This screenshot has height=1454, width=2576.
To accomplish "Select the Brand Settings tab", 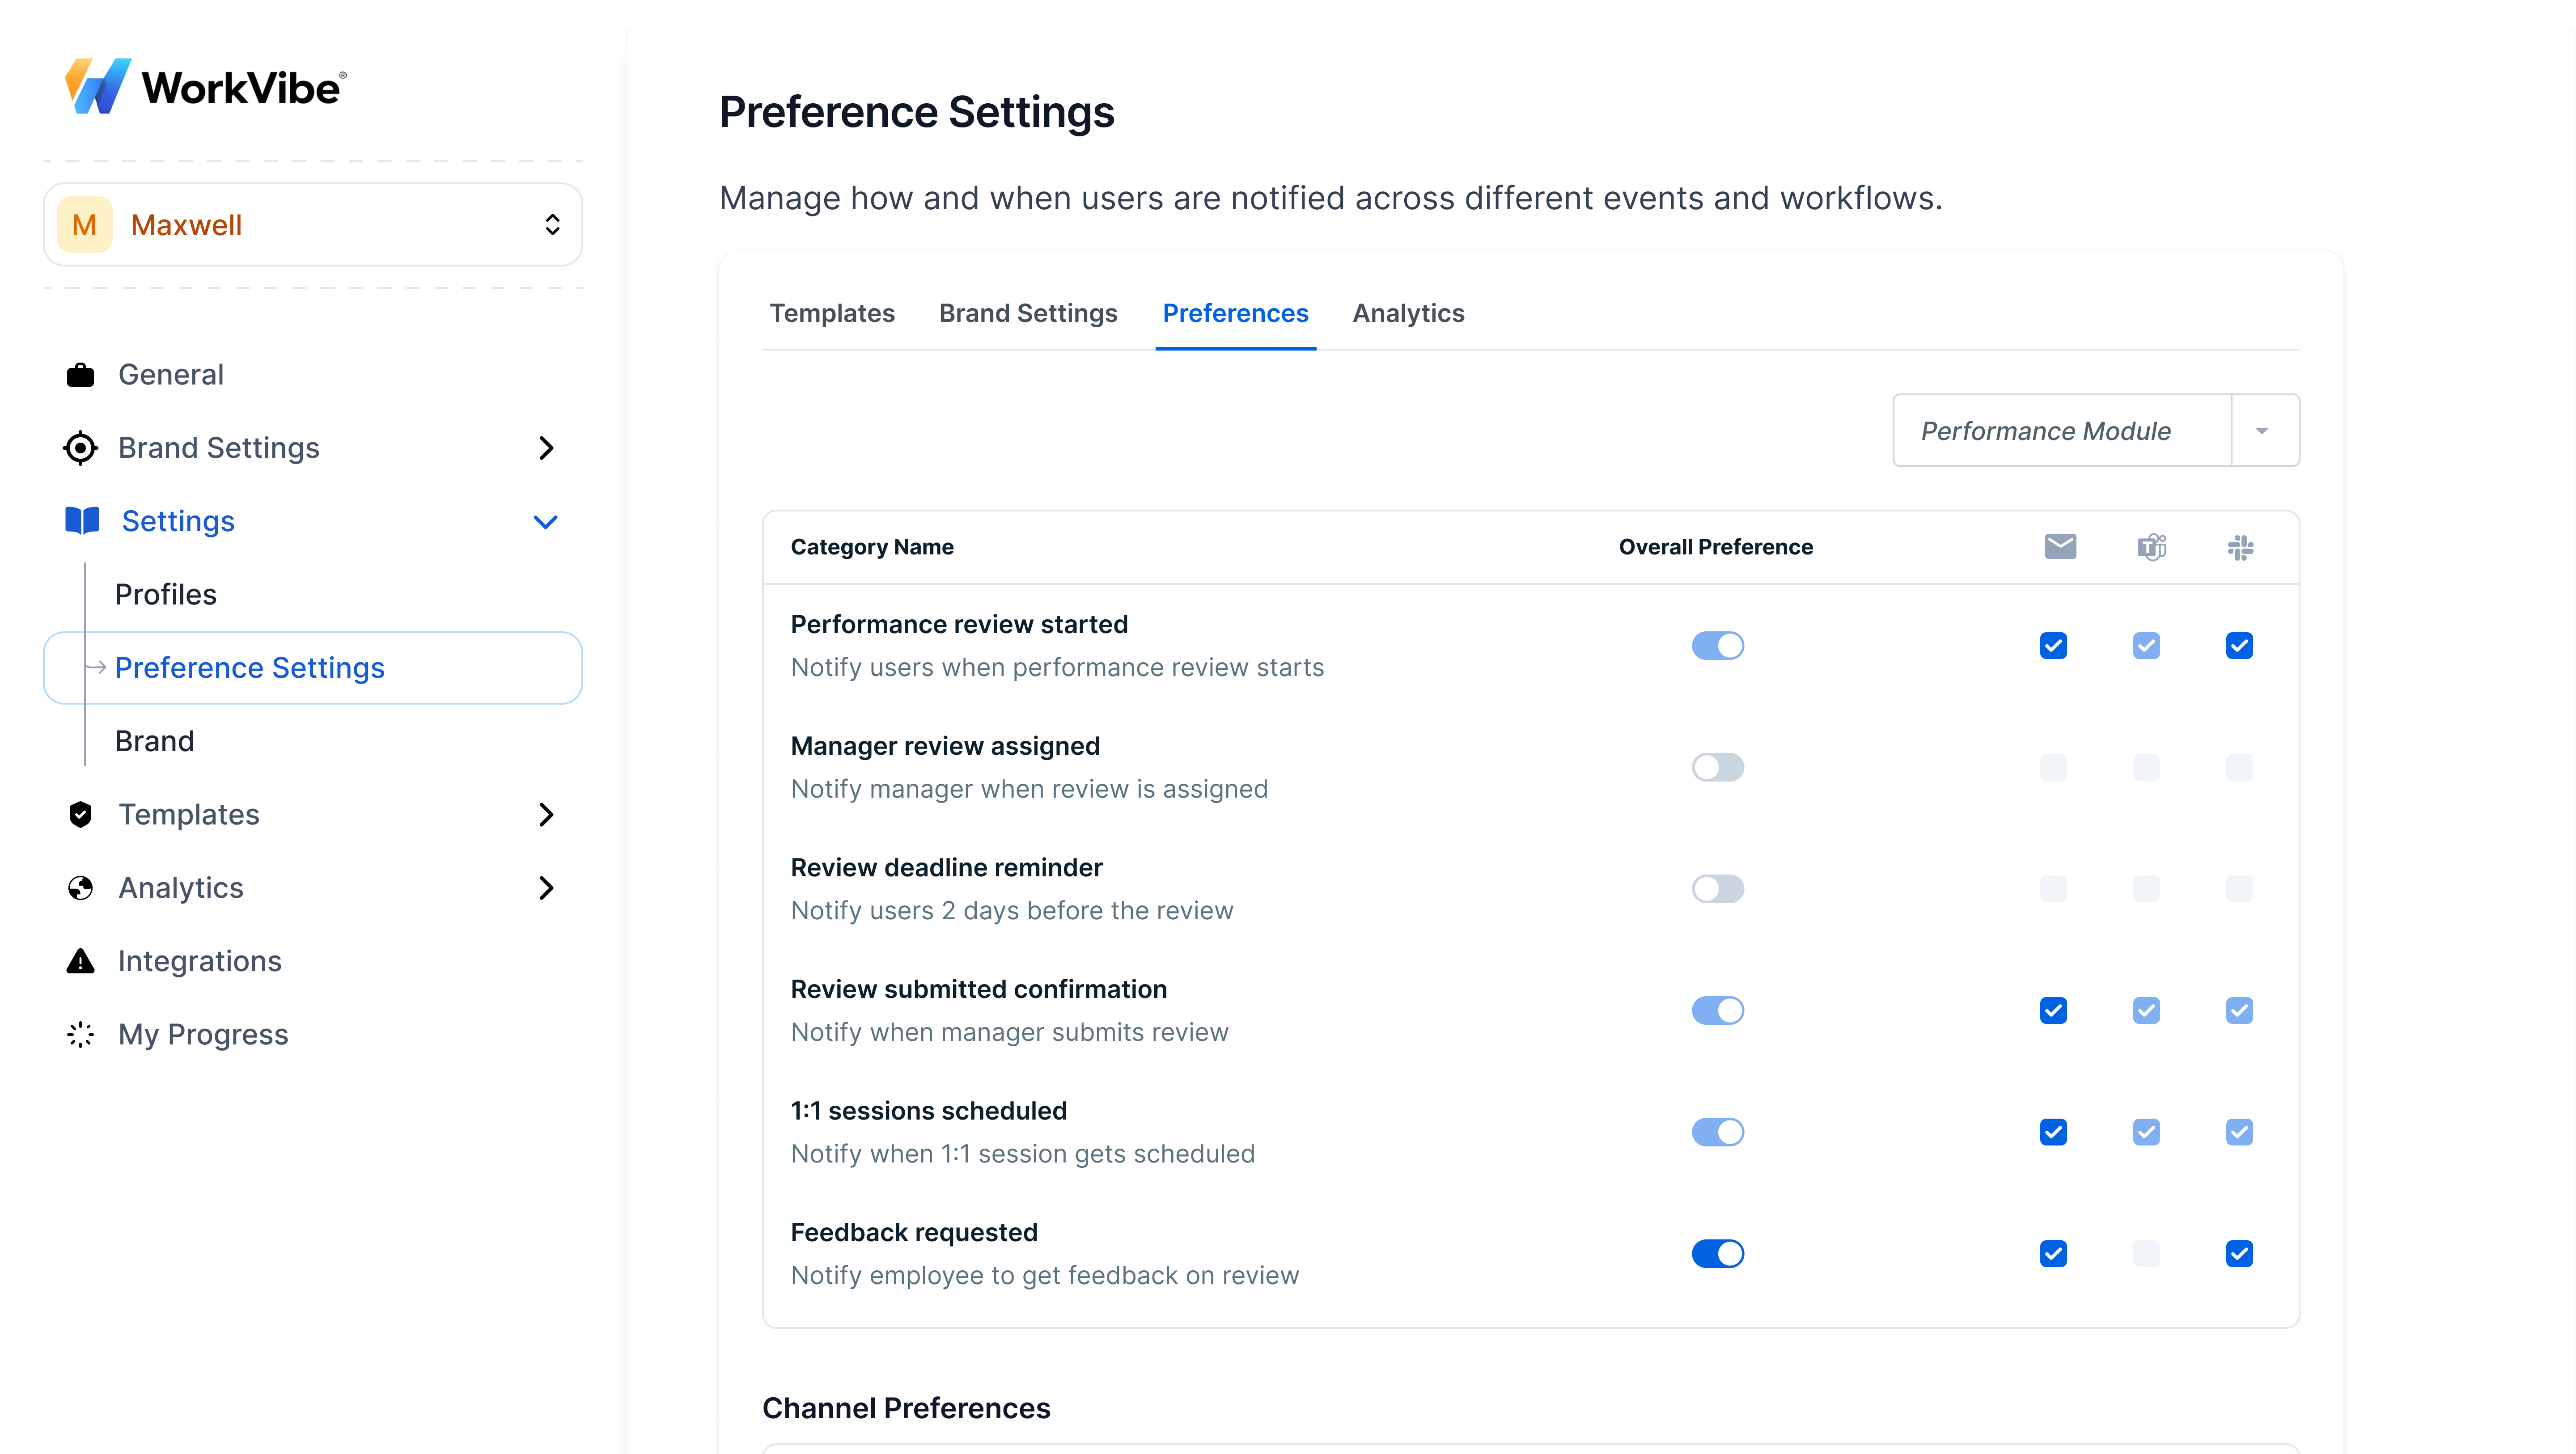I will [1028, 313].
